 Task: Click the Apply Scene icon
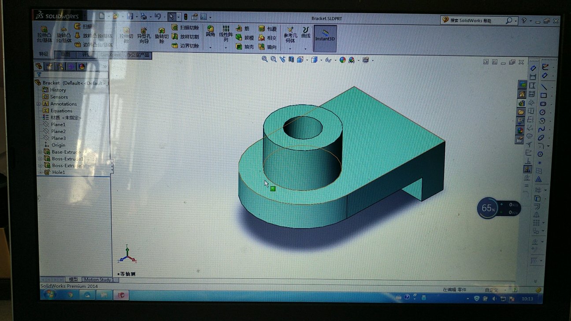pyautogui.click(x=351, y=60)
